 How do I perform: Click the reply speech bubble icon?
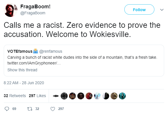[x=7, y=109]
